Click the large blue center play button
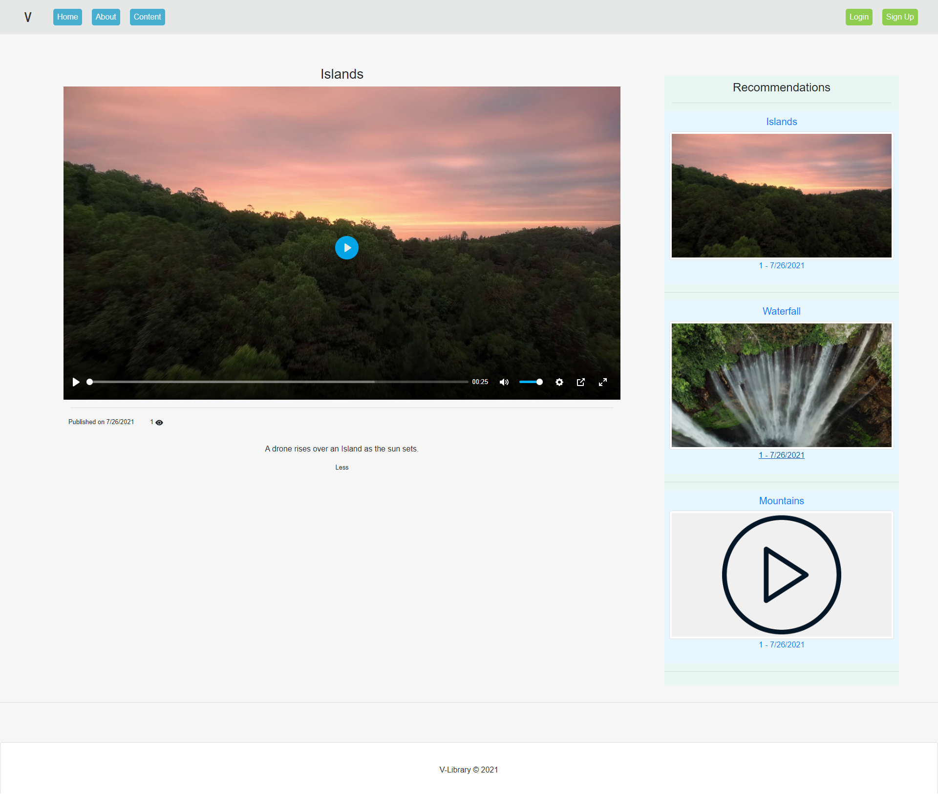Screen dimensions: 938x794 click(x=346, y=248)
